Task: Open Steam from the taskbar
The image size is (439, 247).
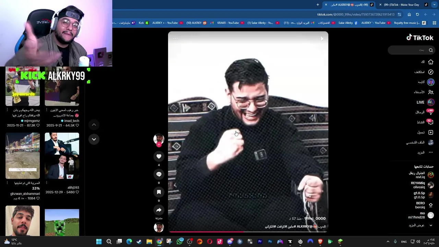Action: click(x=139, y=242)
